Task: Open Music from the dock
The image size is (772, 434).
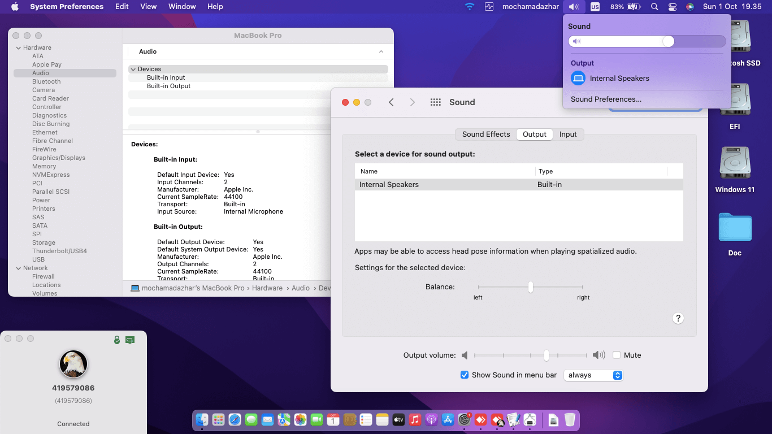Action: (x=415, y=420)
